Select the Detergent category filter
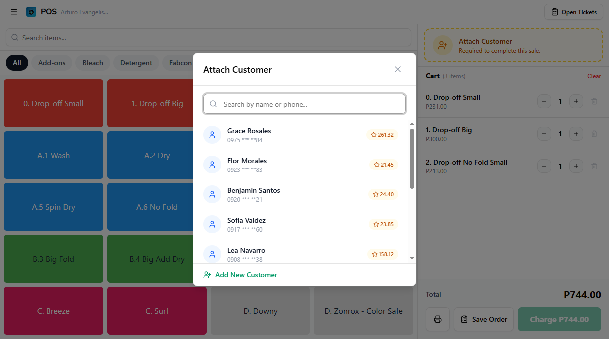This screenshot has width=609, height=339. click(x=136, y=63)
